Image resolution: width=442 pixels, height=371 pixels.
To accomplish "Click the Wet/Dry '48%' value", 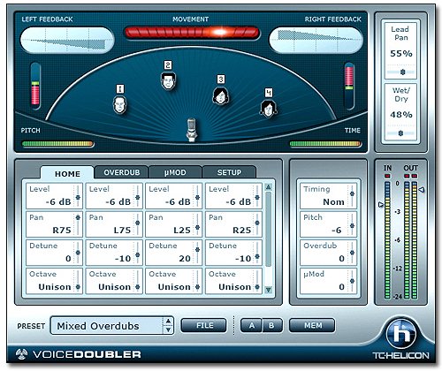I will pyautogui.click(x=401, y=114).
